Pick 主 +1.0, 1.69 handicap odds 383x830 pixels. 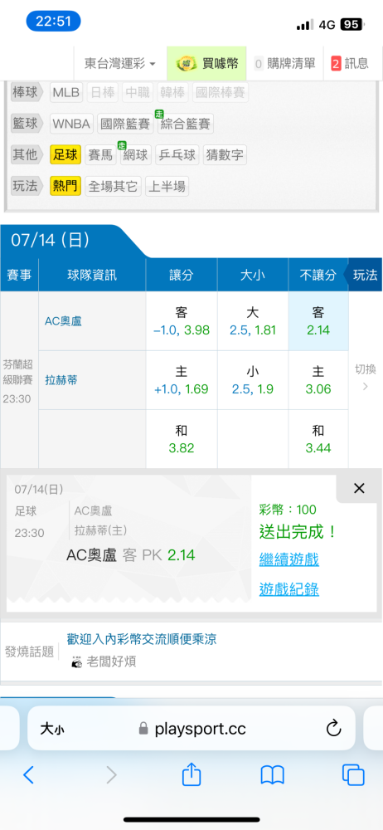pyautogui.click(x=182, y=380)
